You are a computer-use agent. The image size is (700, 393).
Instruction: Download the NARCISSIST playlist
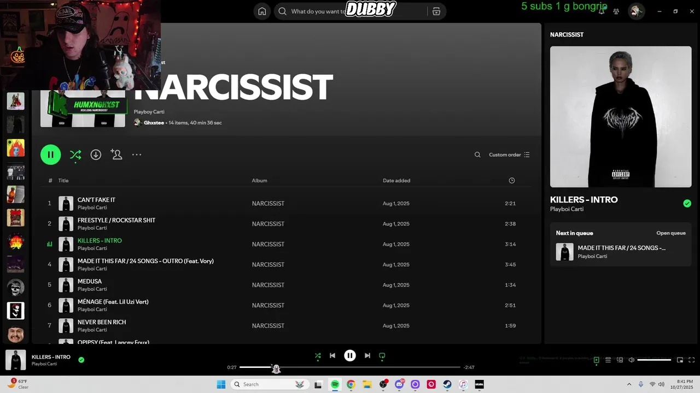pyautogui.click(x=96, y=154)
